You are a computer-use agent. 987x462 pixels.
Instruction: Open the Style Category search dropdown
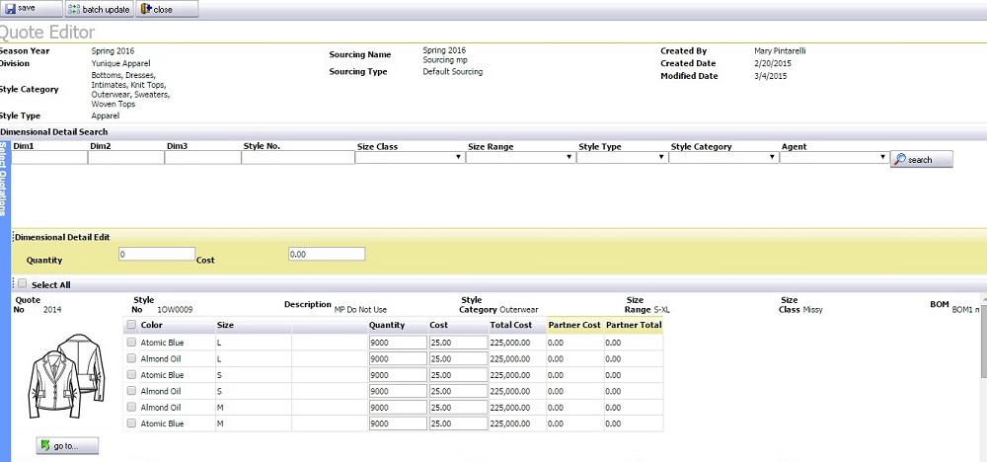(723, 157)
